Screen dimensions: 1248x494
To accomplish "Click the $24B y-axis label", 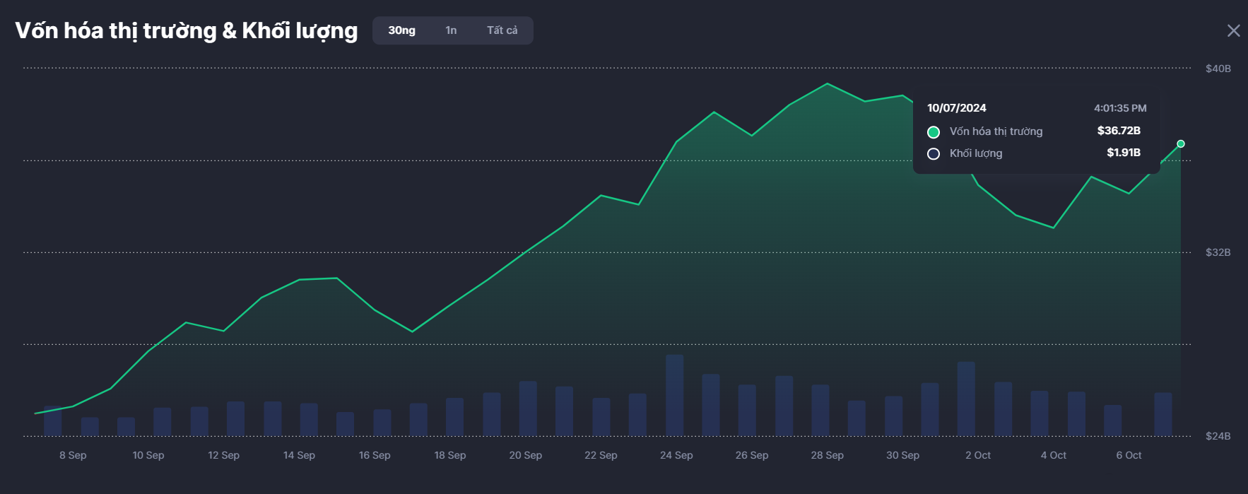I will click(x=1218, y=436).
